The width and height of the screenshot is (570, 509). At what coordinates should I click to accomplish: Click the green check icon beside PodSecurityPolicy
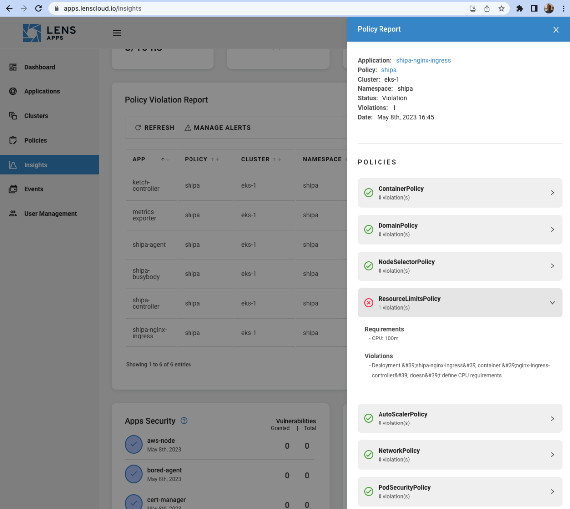point(368,492)
